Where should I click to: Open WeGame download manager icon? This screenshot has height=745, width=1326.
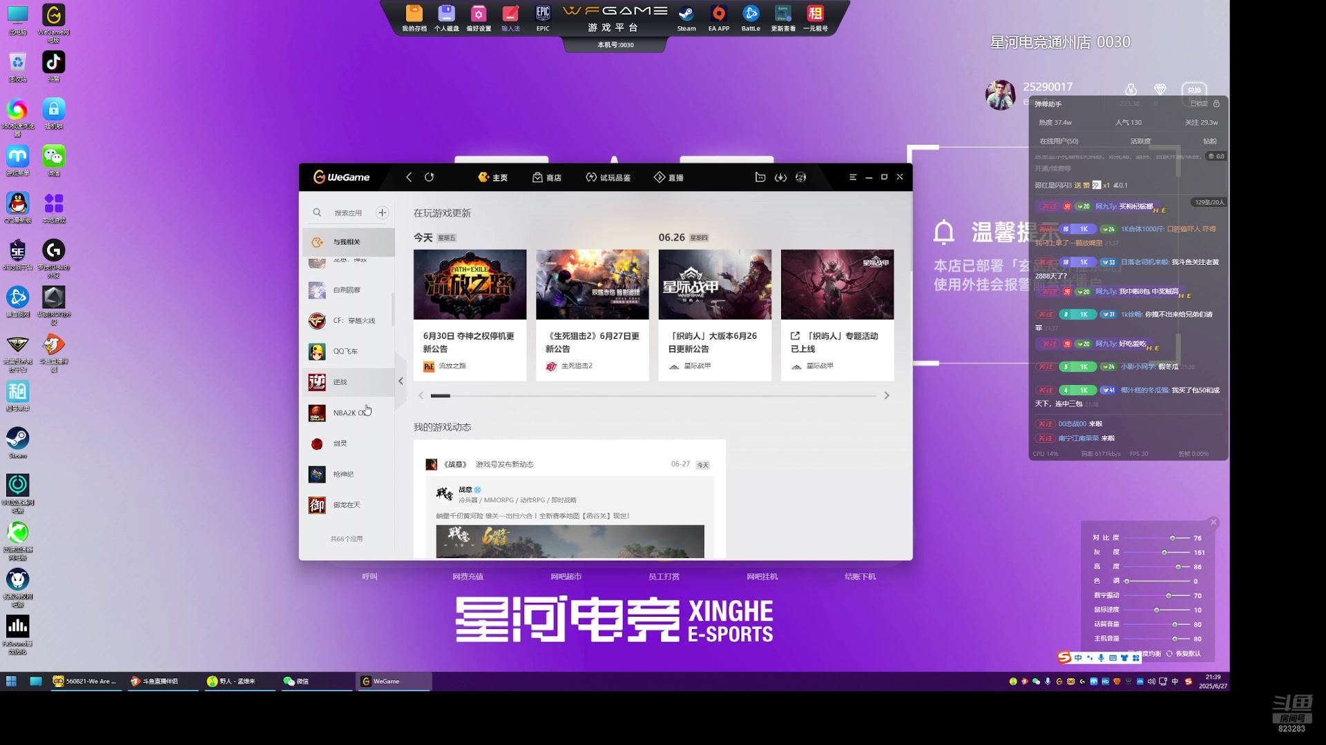pyautogui.click(x=780, y=177)
